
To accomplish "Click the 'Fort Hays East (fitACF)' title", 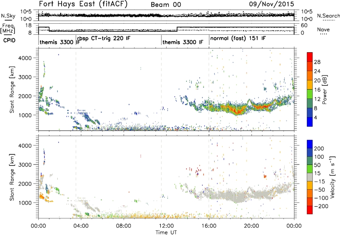I will 83,4.
